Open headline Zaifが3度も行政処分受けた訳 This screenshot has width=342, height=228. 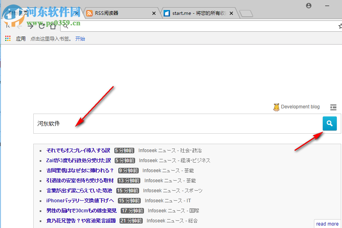[79, 161]
